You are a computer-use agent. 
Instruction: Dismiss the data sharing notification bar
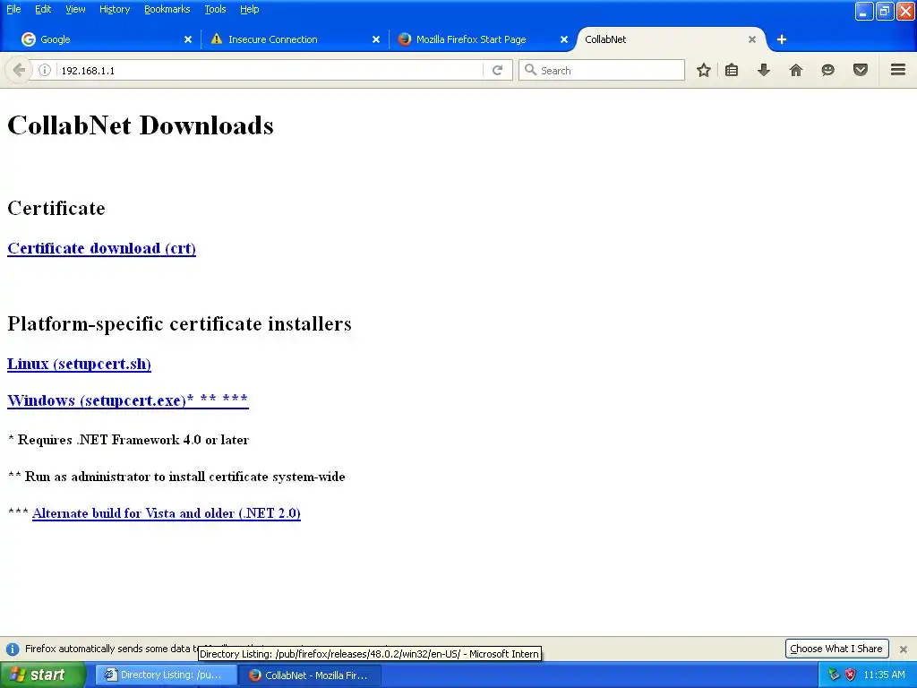(x=904, y=649)
